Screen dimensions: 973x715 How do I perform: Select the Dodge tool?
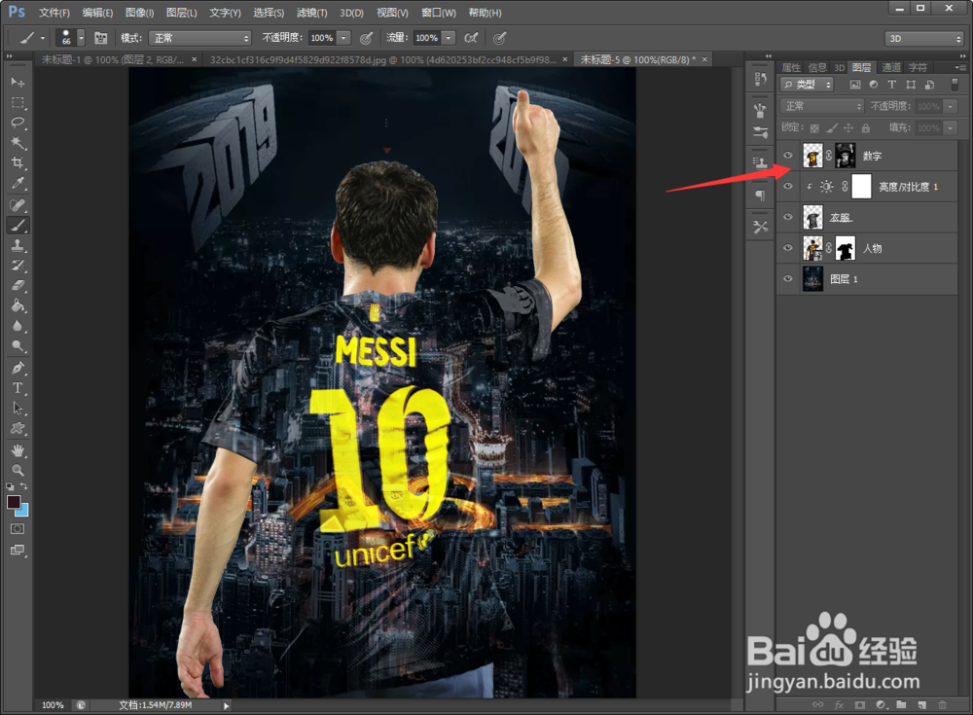tap(18, 346)
